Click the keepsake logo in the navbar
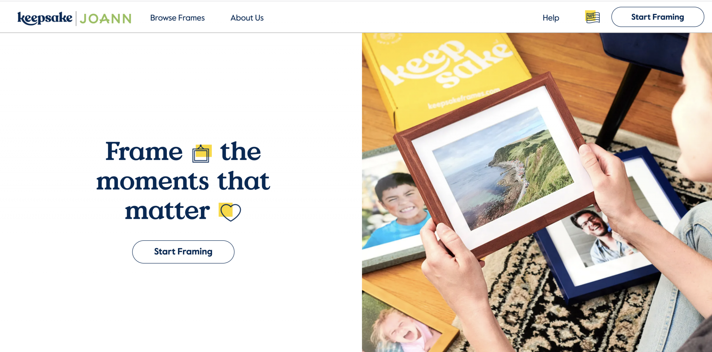The height and width of the screenshot is (352, 712). point(45,18)
